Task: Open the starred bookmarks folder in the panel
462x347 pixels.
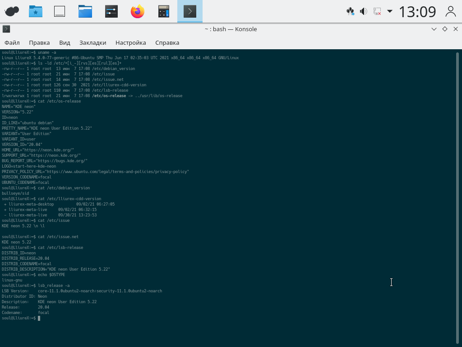Action: [36, 11]
